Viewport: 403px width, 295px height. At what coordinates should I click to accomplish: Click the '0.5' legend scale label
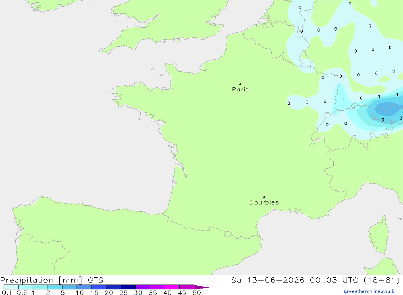tap(22, 293)
